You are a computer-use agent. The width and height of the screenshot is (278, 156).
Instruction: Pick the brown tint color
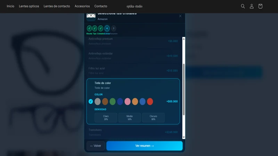click(105, 102)
